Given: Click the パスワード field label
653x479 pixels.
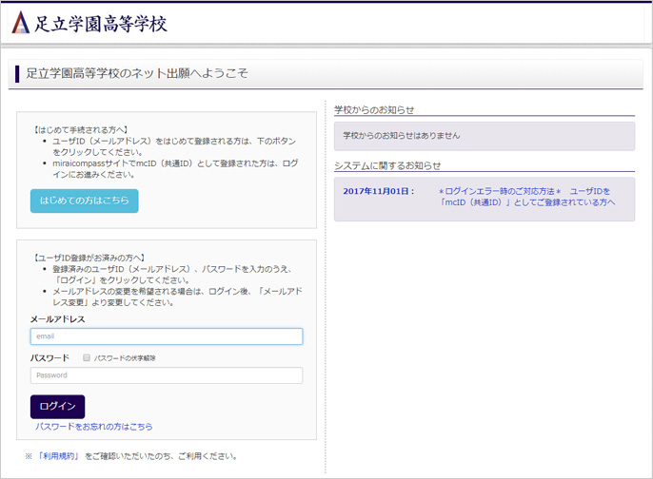Looking at the screenshot, I should 49,358.
